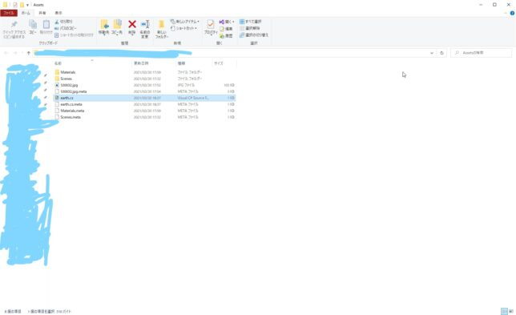This screenshot has width=516, height=315.
Task: Click the Copy (コピー) ribbon icon
Action: click(x=33, y=27)
